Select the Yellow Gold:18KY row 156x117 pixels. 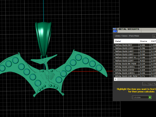pyautogui.click(x=135, y=54)
